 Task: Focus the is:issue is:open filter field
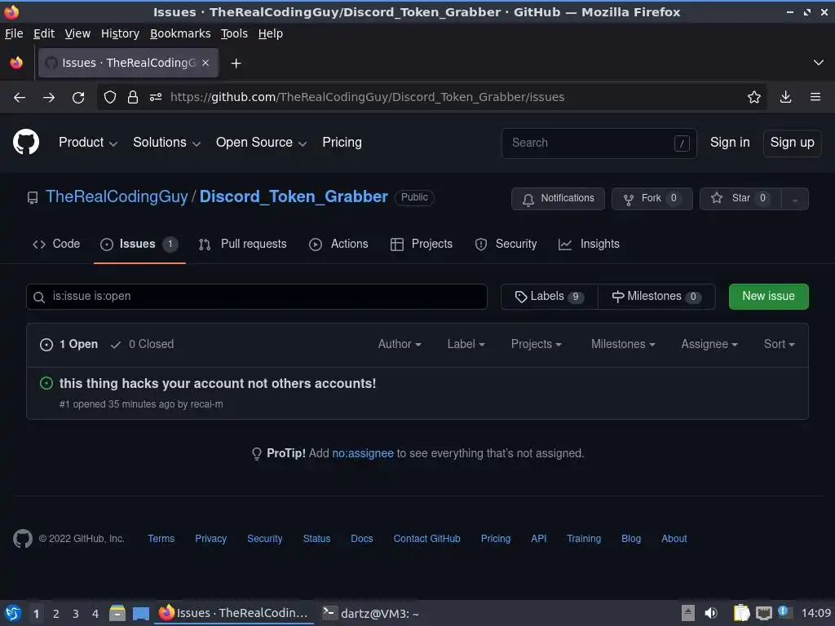point(257,297)
